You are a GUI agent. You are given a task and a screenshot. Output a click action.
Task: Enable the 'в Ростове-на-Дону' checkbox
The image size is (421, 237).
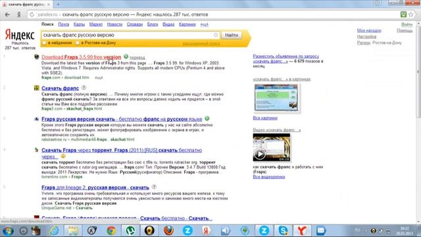78,43
